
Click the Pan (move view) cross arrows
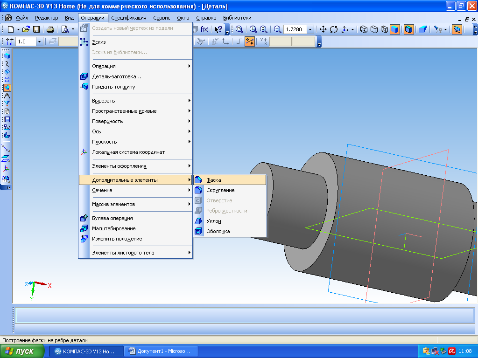pyautogui.click(x=323, y=29)
